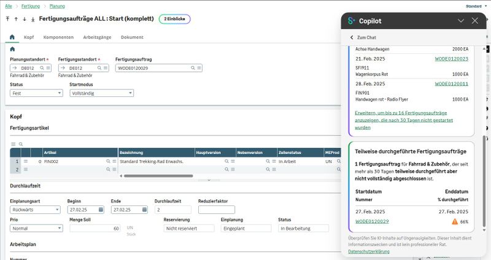
Task: Click the Reduzierfaktor input field
Action: click(216, 209)
